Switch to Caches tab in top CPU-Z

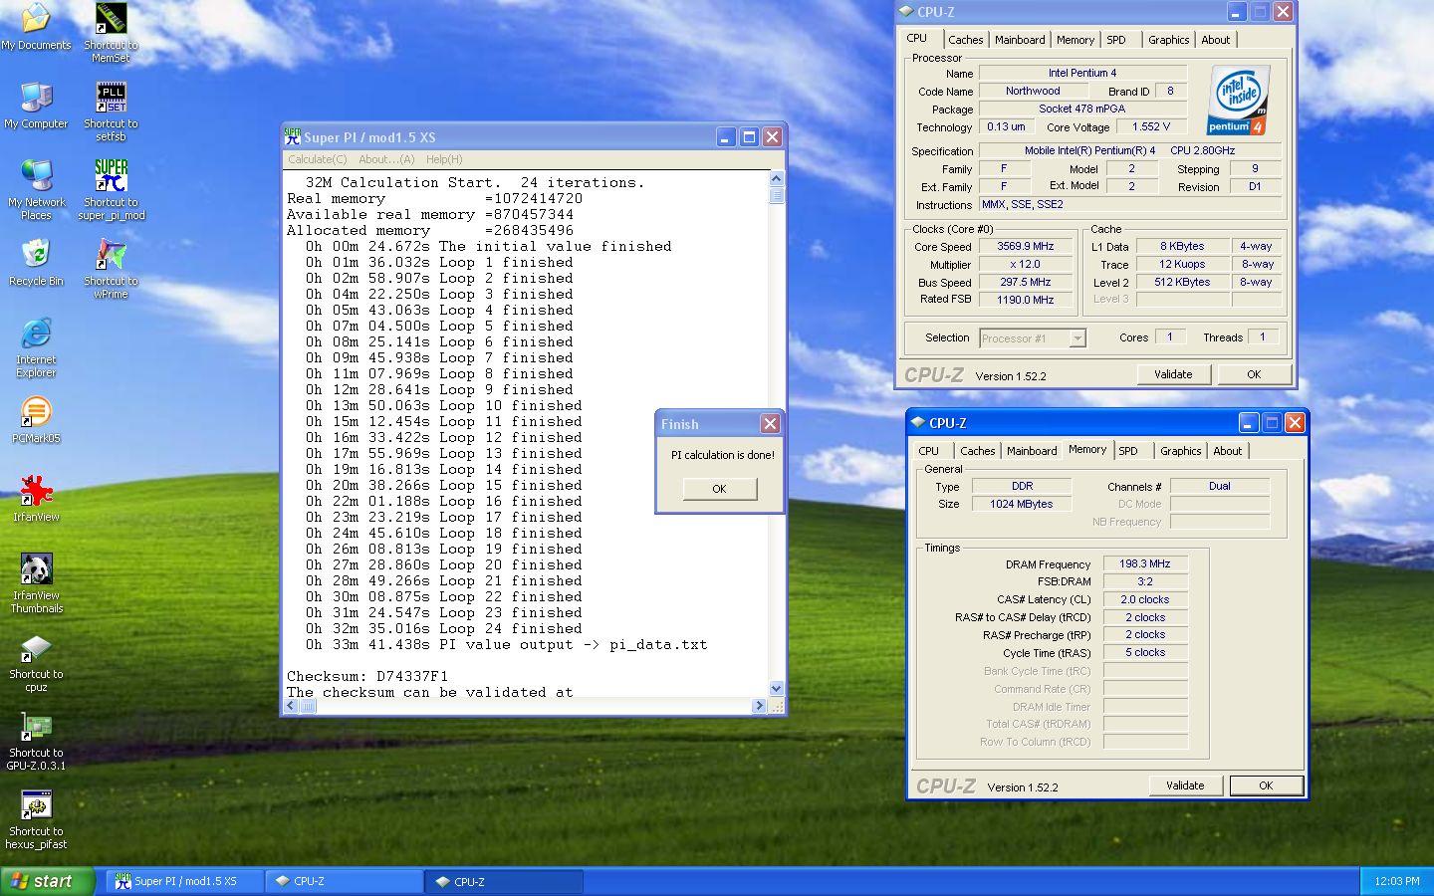(965, 40)
